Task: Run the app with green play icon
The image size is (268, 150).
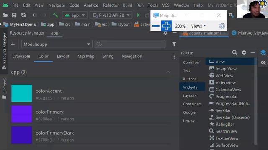Action: [x=138, y=15]
